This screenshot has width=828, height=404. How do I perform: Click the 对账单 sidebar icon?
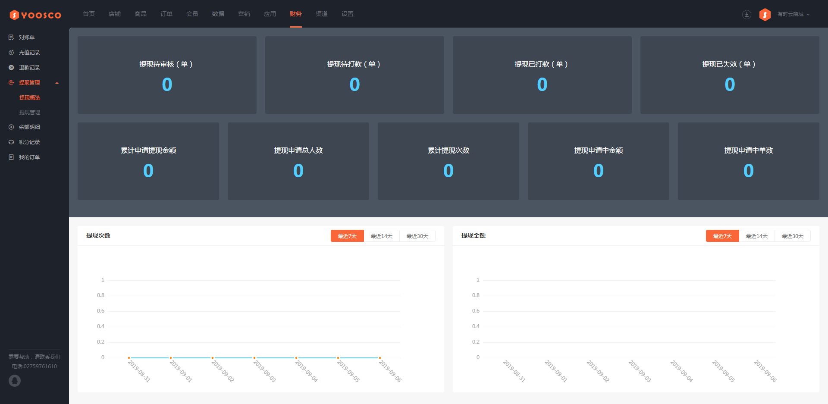[11, 38]
